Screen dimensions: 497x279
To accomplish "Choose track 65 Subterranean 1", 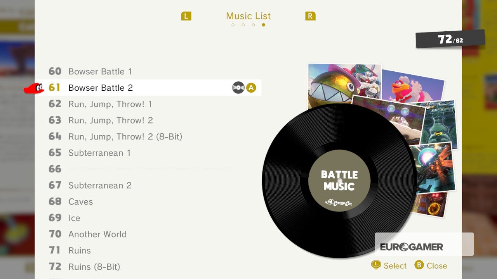I will click(148, 153).
